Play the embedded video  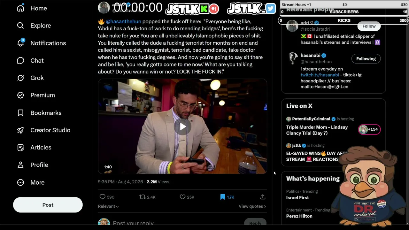182,127
